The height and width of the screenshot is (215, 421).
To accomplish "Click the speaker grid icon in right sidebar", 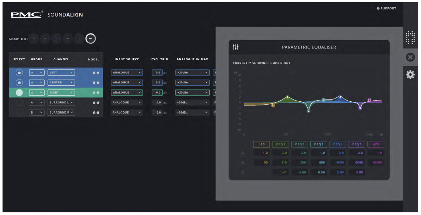I will tap(410, 38).
